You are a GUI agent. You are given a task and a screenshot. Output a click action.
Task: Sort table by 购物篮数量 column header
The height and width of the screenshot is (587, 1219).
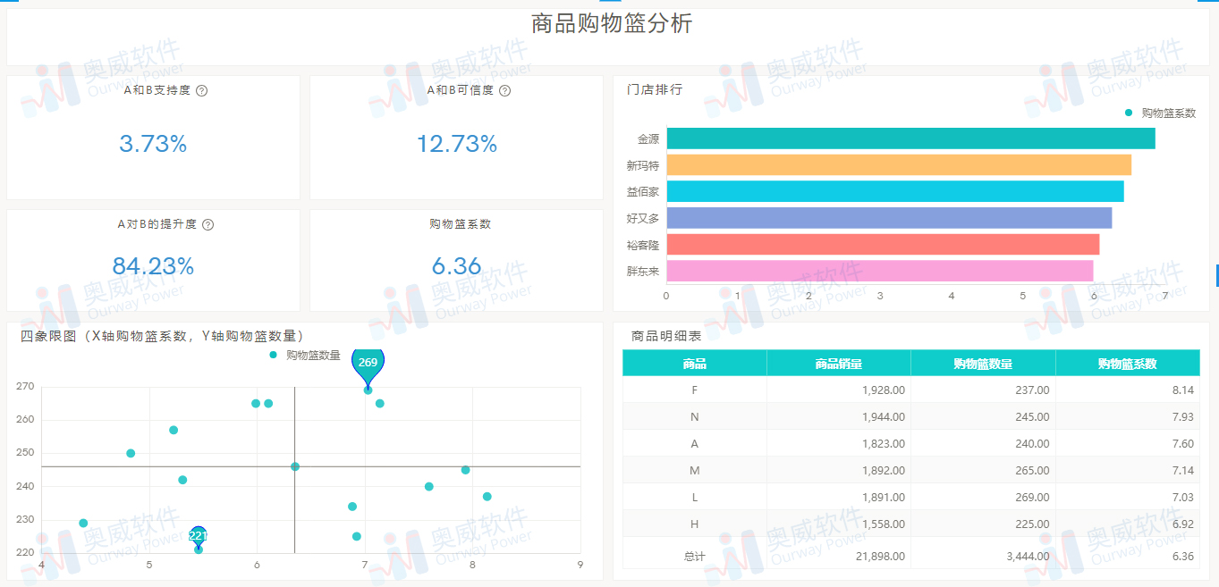tap(983, 364)
